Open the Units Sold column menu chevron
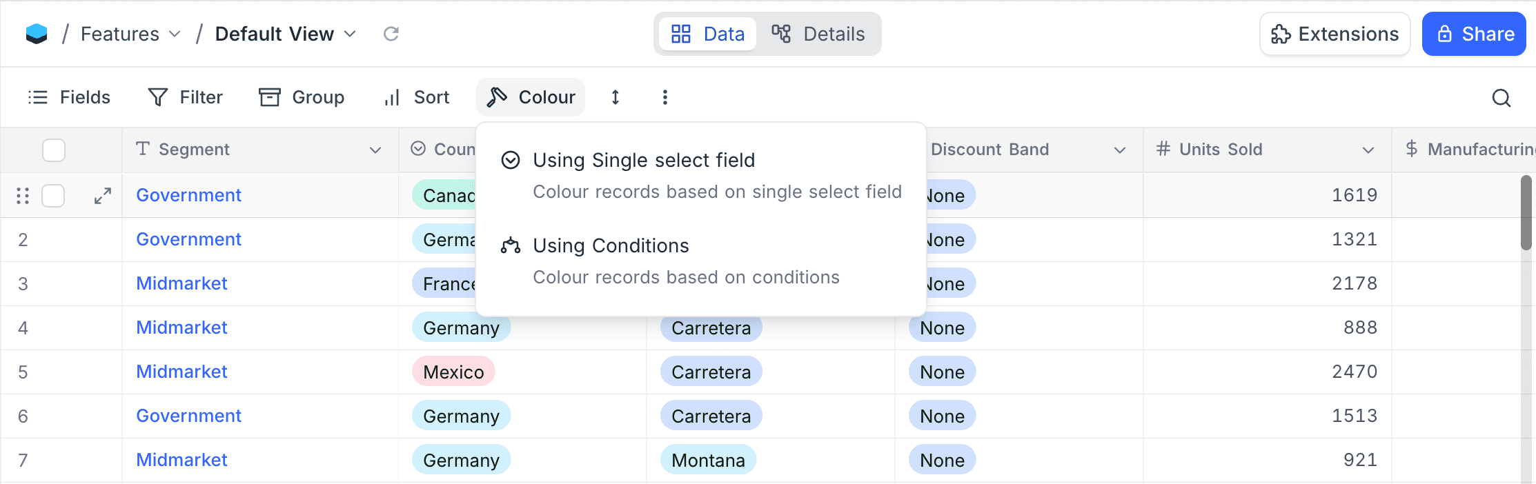1536x484 pixels. (1368, 150)
